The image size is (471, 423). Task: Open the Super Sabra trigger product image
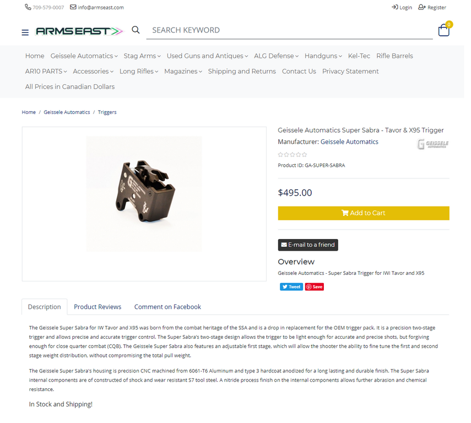pyautogui.click(x=144, y=194)
